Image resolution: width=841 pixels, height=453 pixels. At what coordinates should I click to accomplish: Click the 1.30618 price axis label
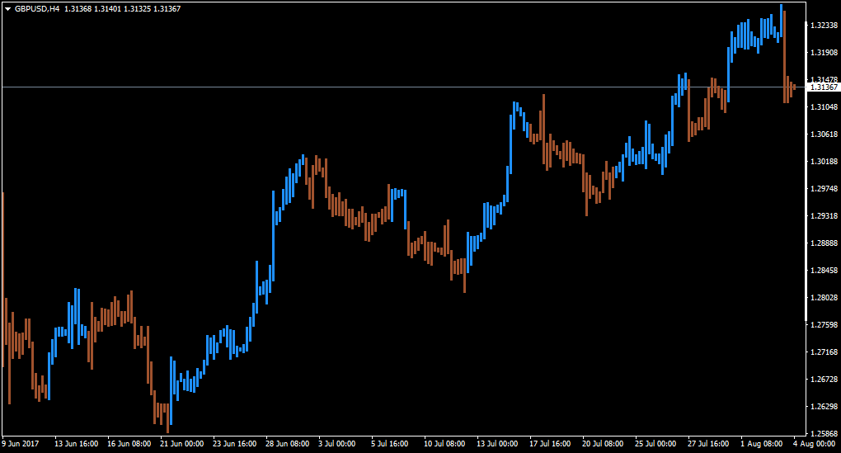824,134
